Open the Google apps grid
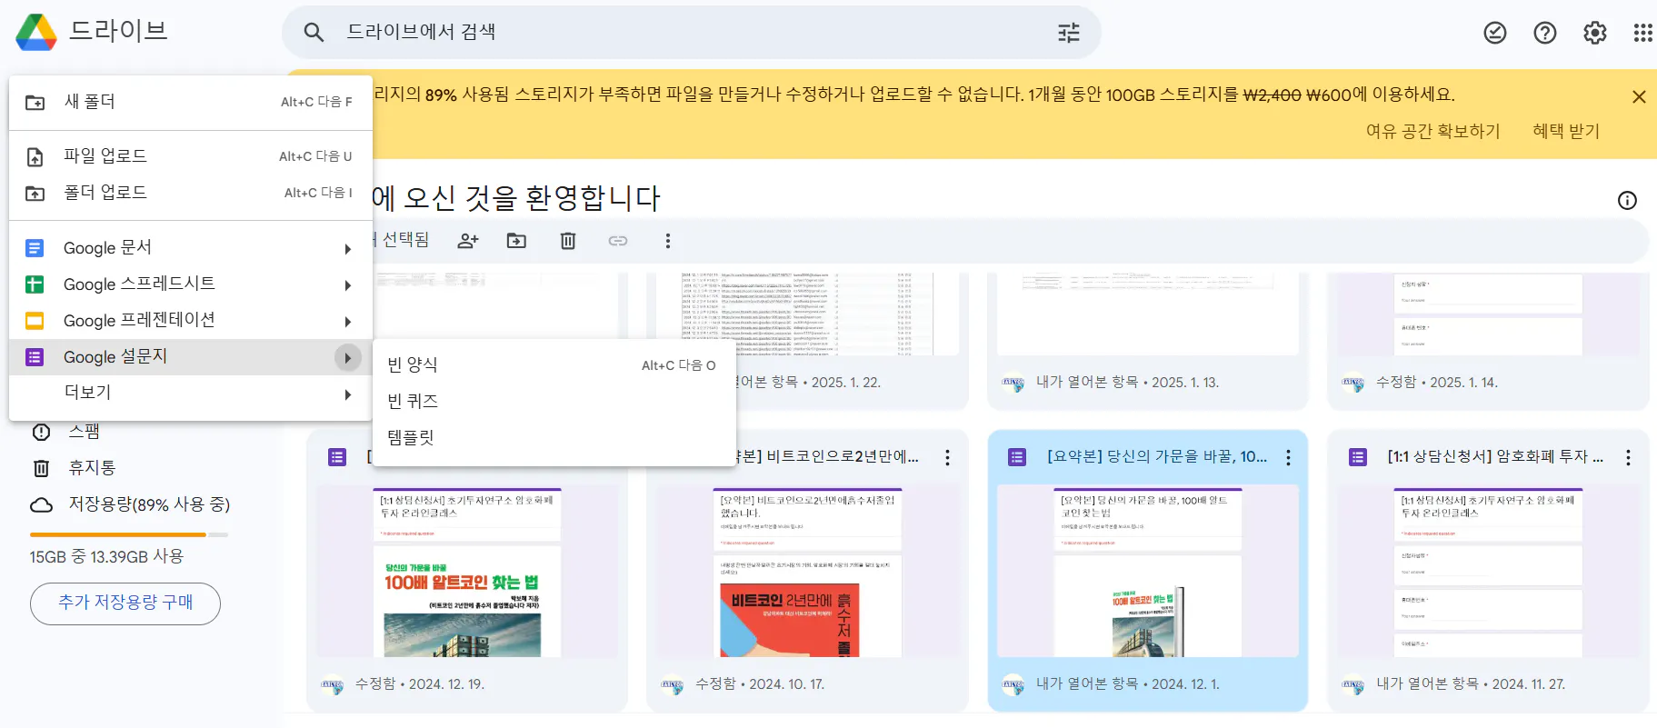Screen dimensions: 1657x728 (1643, 33)
